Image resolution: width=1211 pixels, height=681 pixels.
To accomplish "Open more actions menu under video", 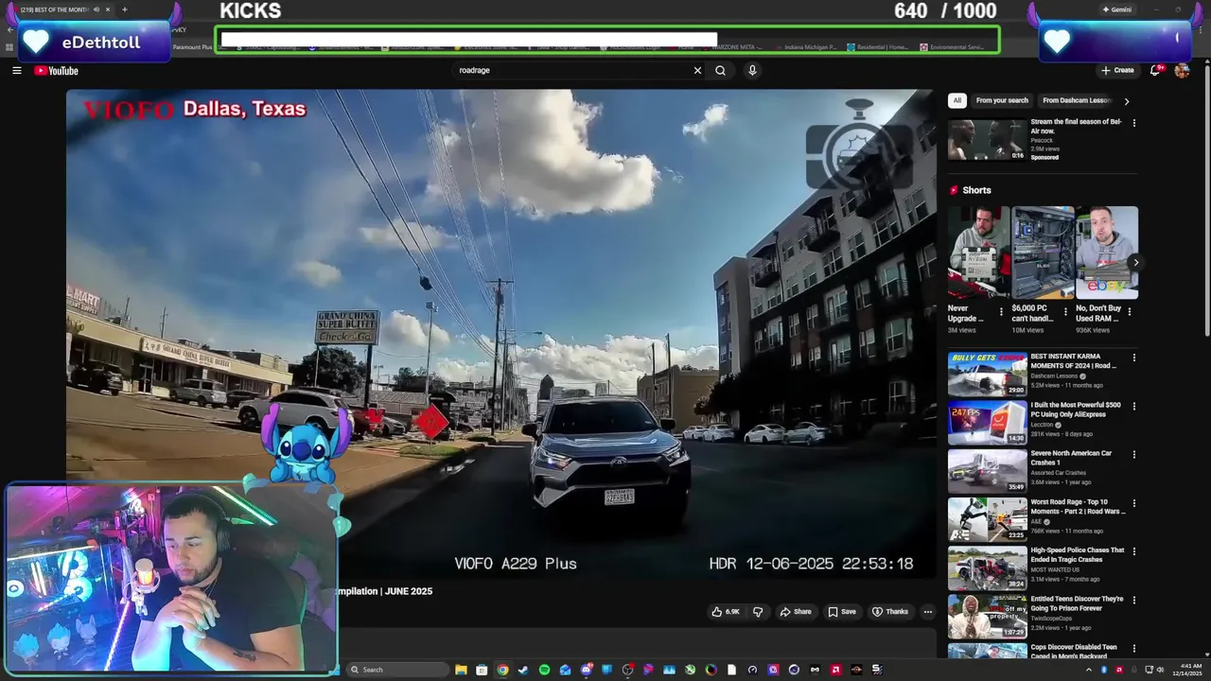I will coord(927,612).
